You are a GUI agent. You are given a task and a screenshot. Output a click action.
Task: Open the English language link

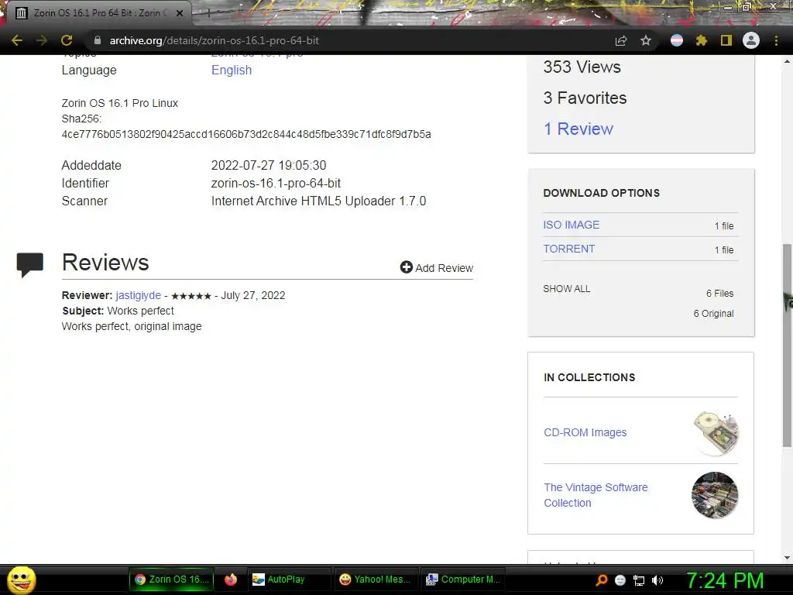click(x=231, y=70)
